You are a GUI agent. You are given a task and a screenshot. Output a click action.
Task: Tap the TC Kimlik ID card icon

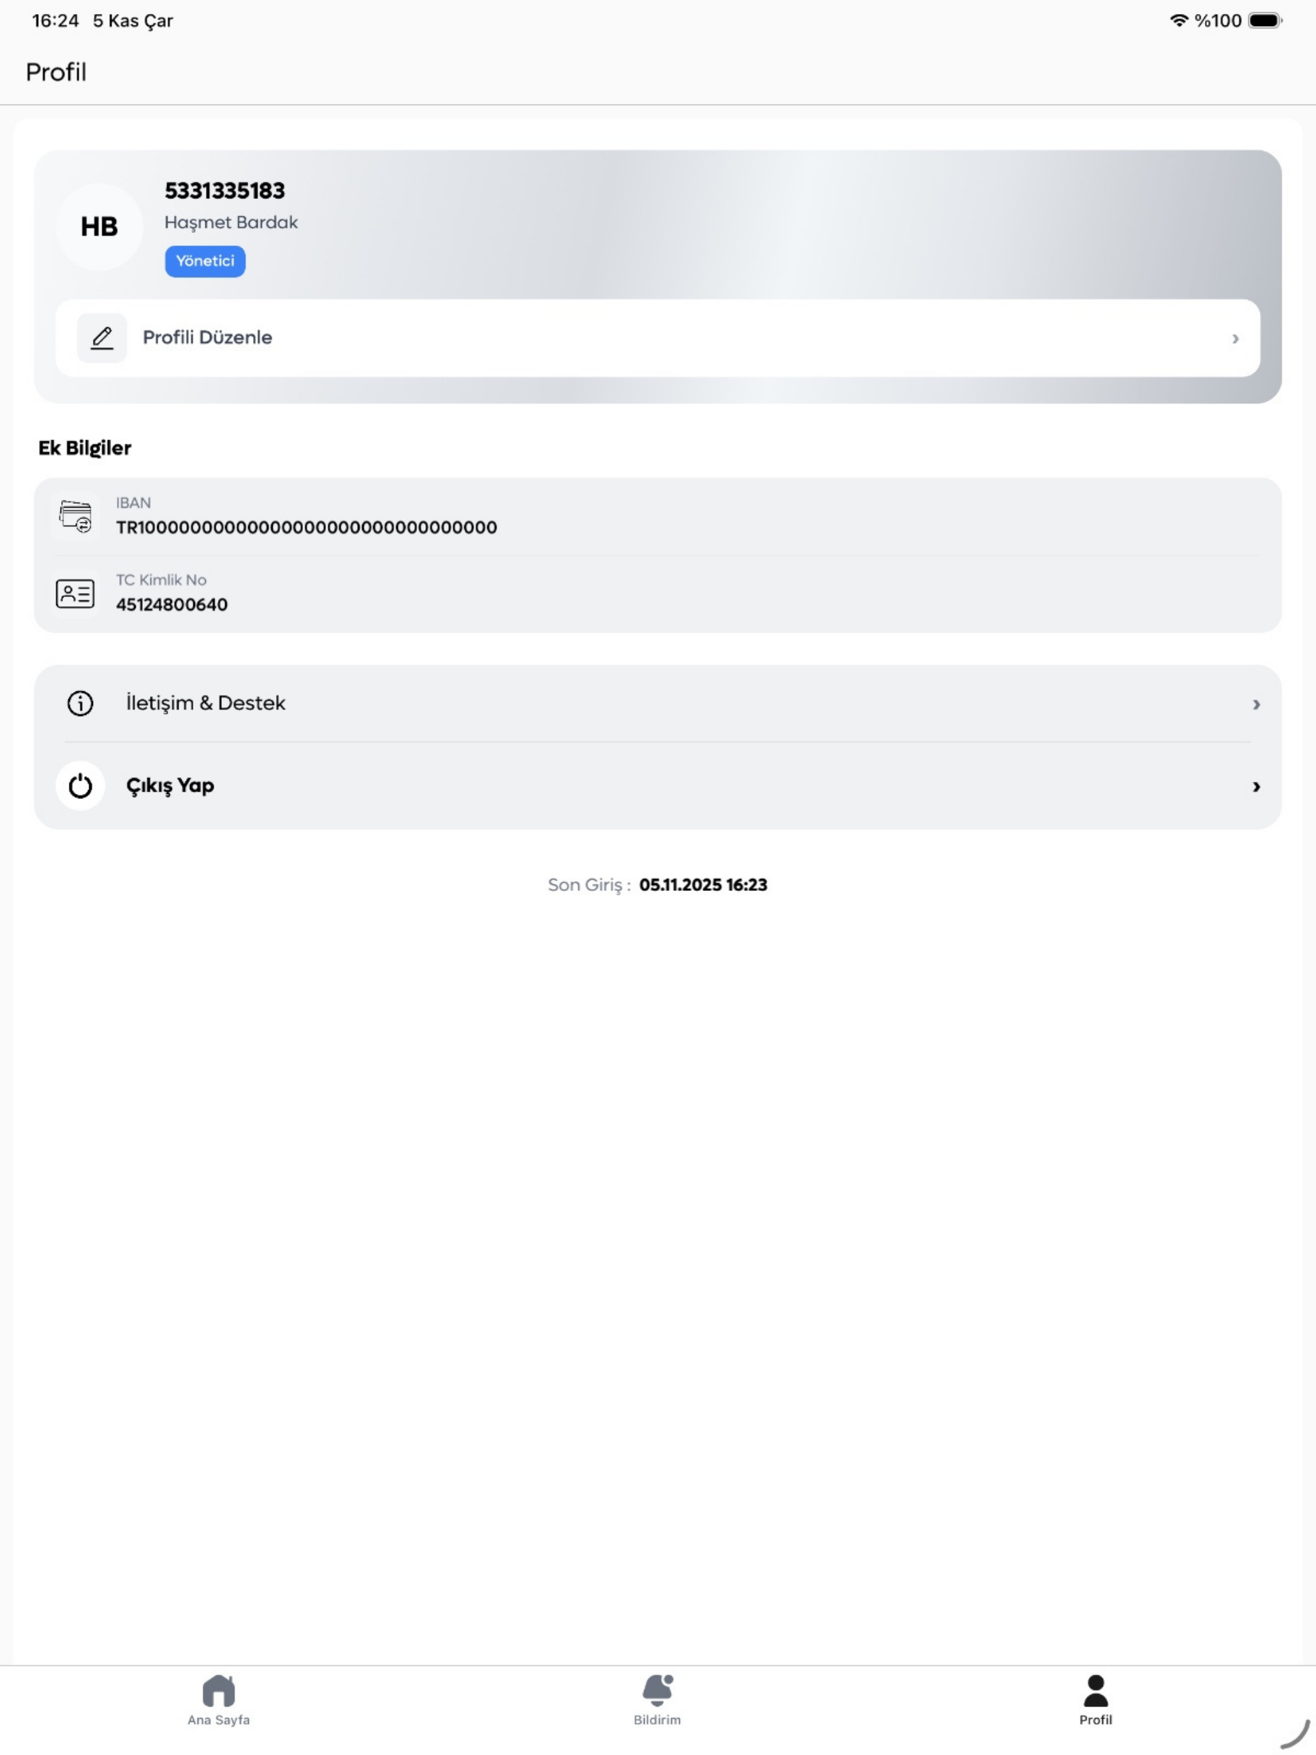pyautogui.click(x=75, y=594)
